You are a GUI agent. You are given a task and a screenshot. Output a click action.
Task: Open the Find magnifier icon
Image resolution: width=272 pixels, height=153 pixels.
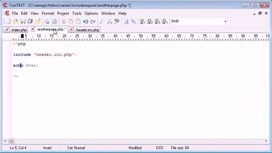click(x=102, y=21)
